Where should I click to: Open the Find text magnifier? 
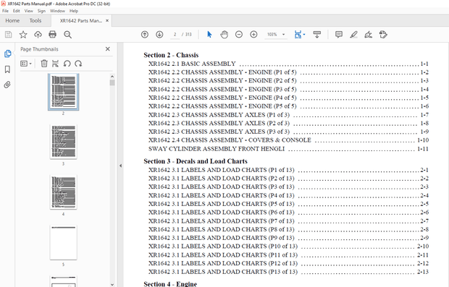(67, 35)
